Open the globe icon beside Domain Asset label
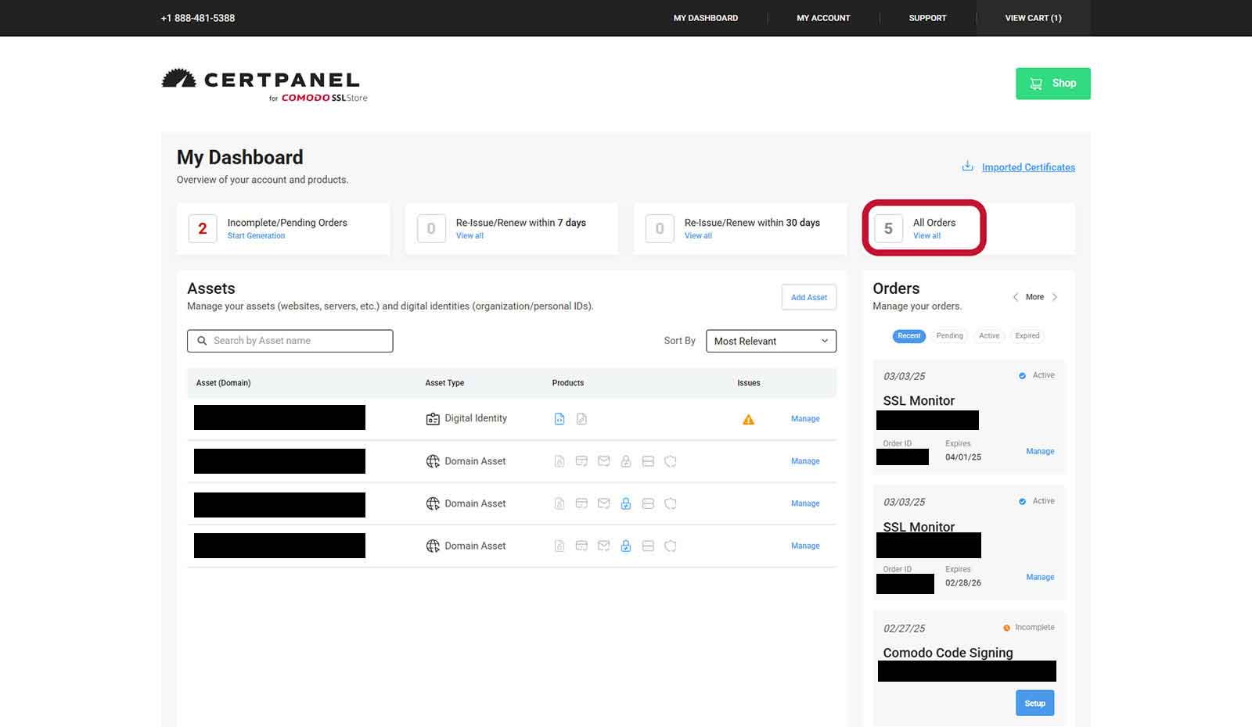This screenshot has width=1252, height=727. tap(431, 460)
